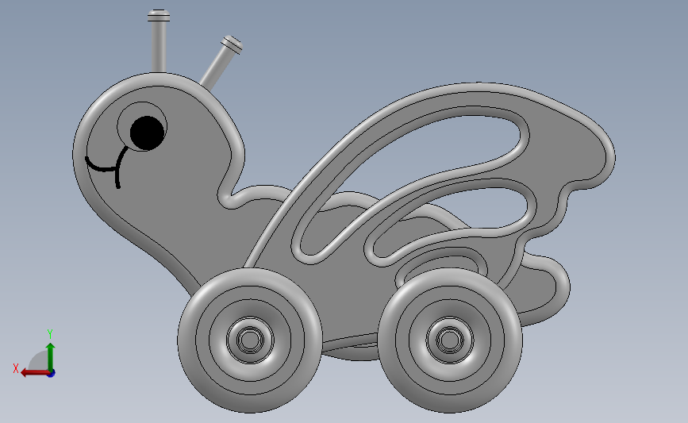This screenshot has width=688, height=423.
Task: Click the 'Y' label of the coordinate triad
Action: tap(50, 334)
